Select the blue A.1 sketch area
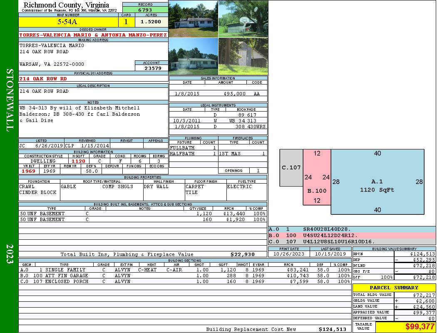 377,182
